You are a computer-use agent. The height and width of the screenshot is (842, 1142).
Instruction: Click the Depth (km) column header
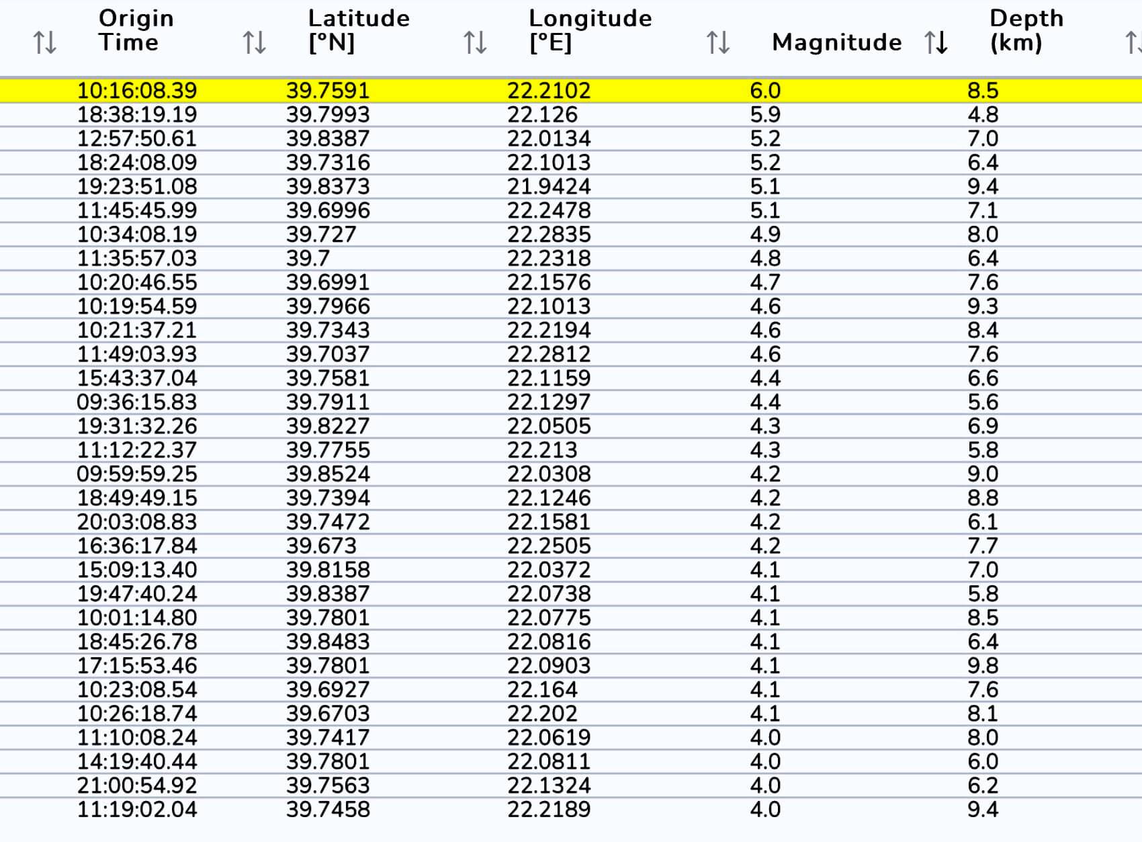point(1026,30)
